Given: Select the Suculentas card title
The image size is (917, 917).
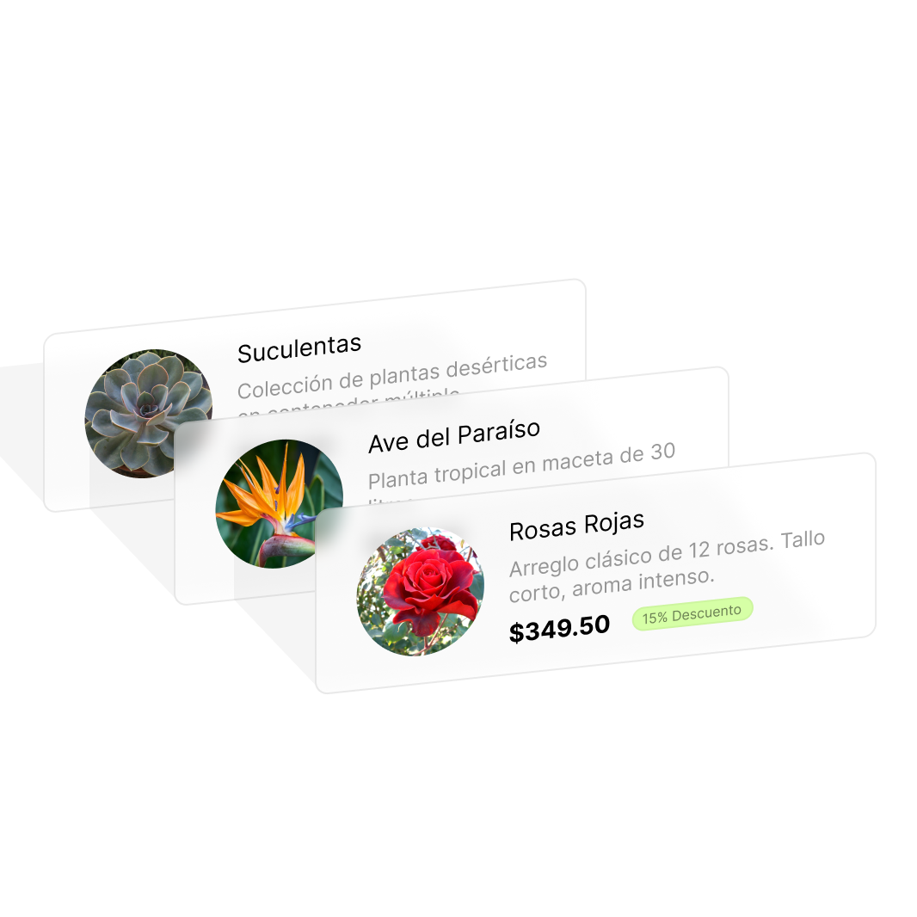Looking at the screenshot, I should [x=298, y=348].
